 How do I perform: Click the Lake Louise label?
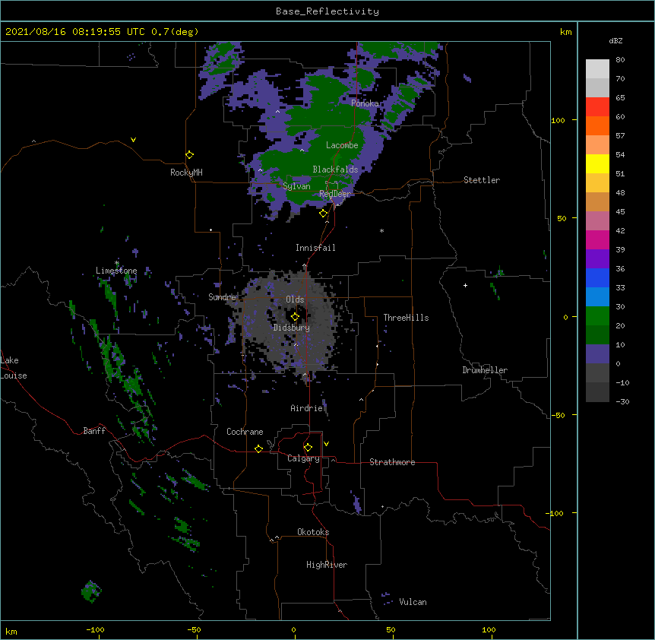click(14, 368)
